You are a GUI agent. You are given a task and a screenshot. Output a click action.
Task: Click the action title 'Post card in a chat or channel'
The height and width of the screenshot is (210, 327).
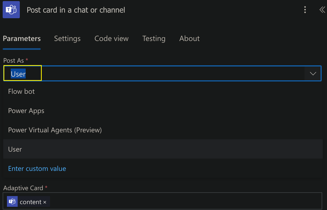[76, 10]
